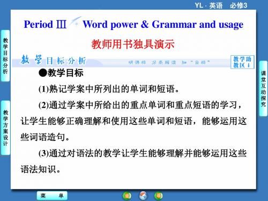Click the green up-arrow previous slide button

(127, 196)
